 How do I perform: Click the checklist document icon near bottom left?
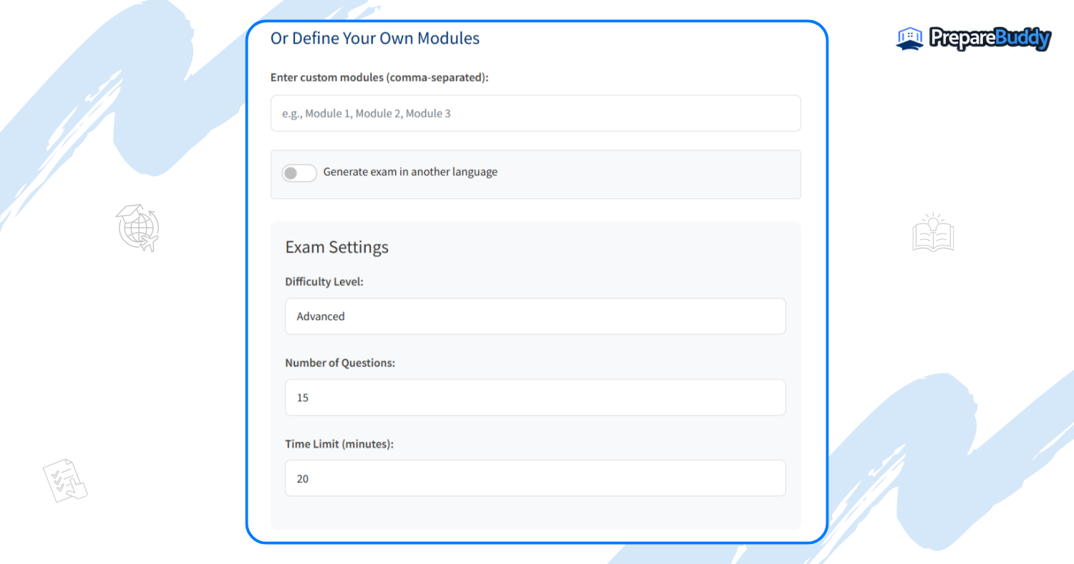64,481
